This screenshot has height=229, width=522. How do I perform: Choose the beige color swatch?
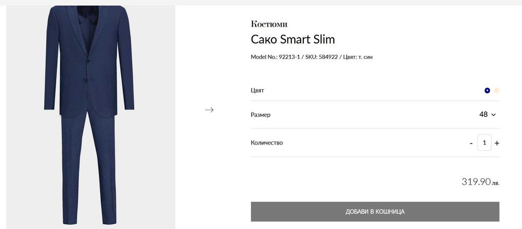[497, 90]
